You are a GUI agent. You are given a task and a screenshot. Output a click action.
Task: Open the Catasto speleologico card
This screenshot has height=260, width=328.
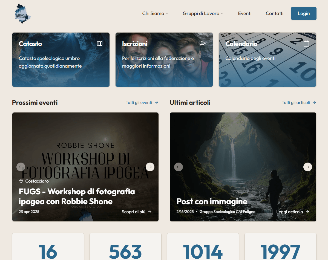pyautogui.click(x=61, y=60)
